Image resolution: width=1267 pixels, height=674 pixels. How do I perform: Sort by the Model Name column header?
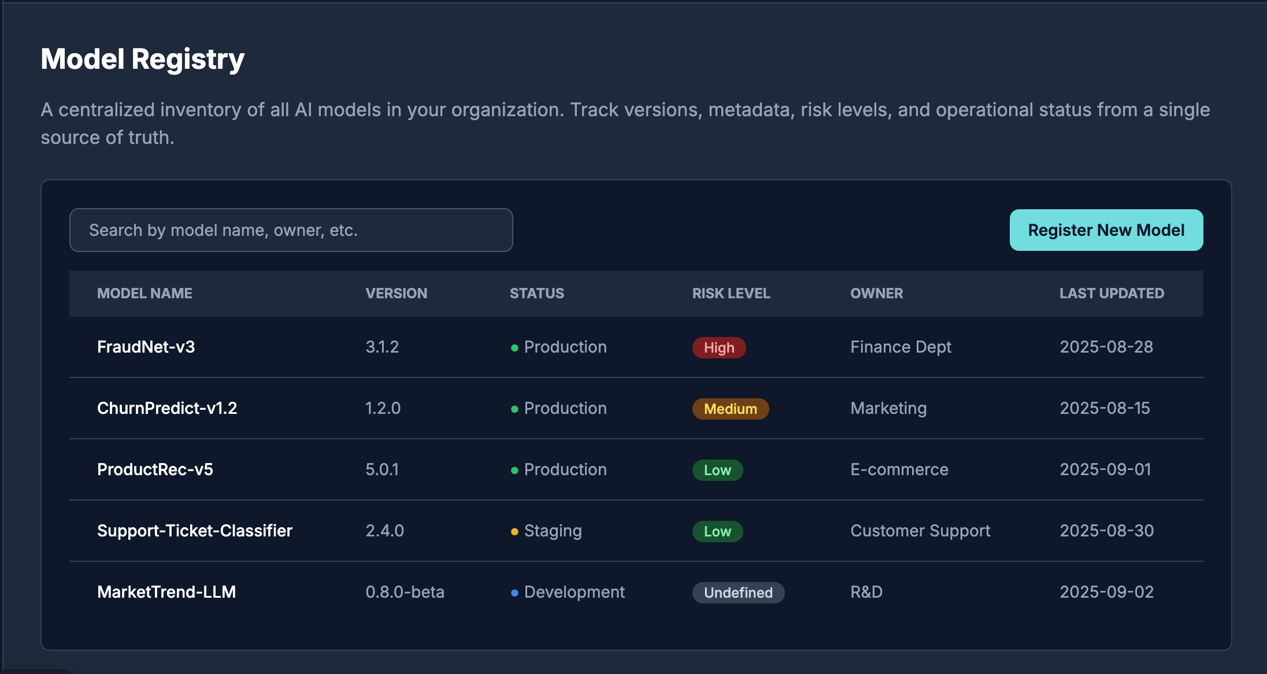click(145, 293)
